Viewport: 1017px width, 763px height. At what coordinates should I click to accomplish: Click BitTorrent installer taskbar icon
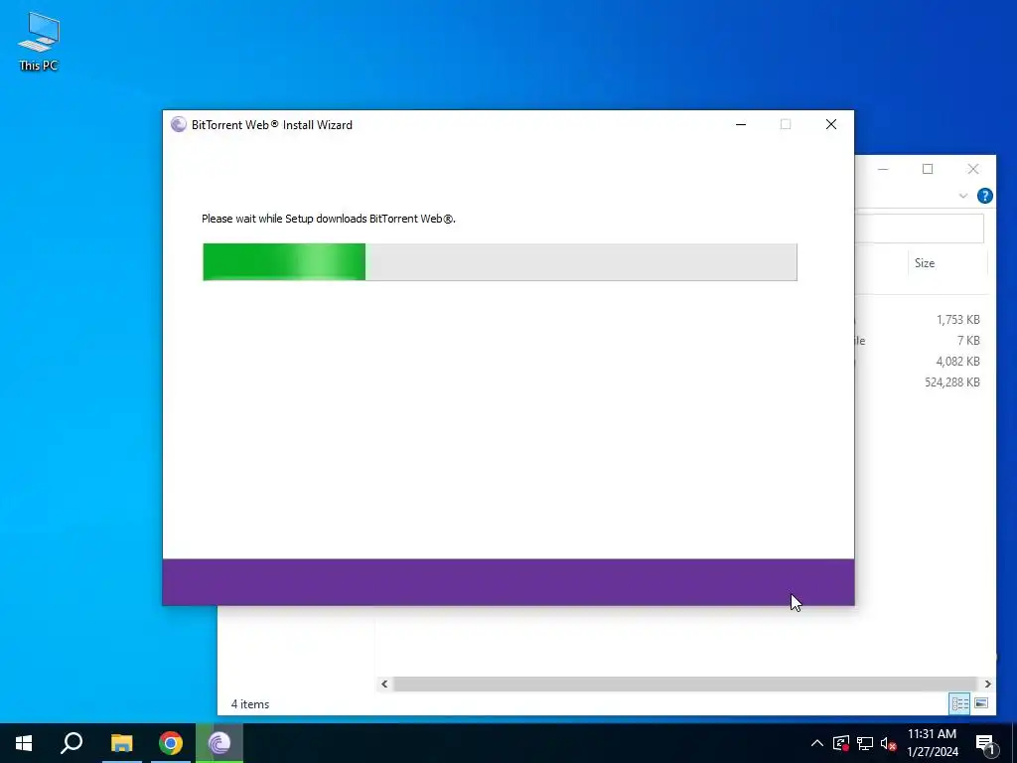click(219, 743)
